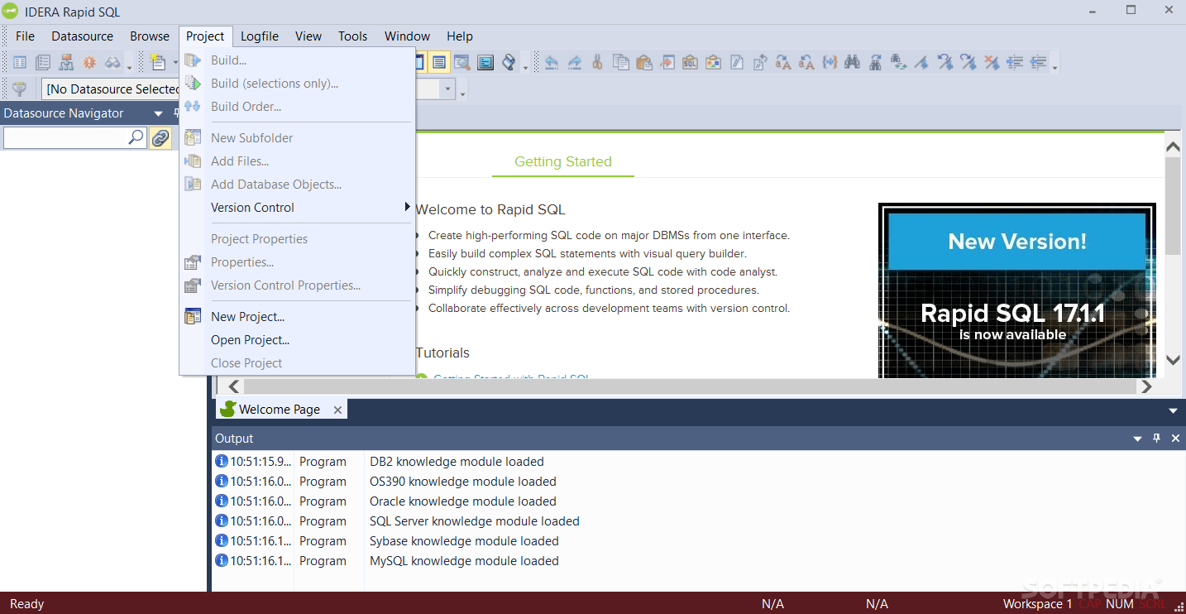1186x614 pixels.
Task: Click the Outdent lines icon
Action: pos(1038,62)
